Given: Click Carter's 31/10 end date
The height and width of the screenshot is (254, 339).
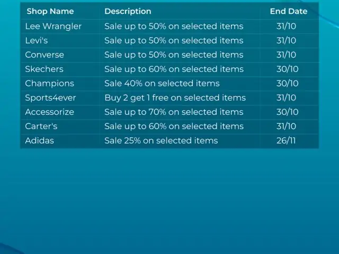Looking at the screenshot, I should click(286, 126).
